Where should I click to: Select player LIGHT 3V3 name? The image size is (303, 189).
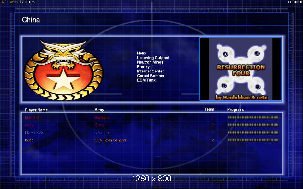pos(34,133)
